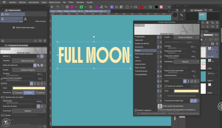Open the Suavizado Habilitar dropdown
Viewport: 222px width, 128px height.
29,111
